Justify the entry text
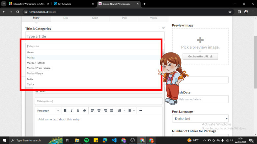257x144 pixels. [112, 111]
